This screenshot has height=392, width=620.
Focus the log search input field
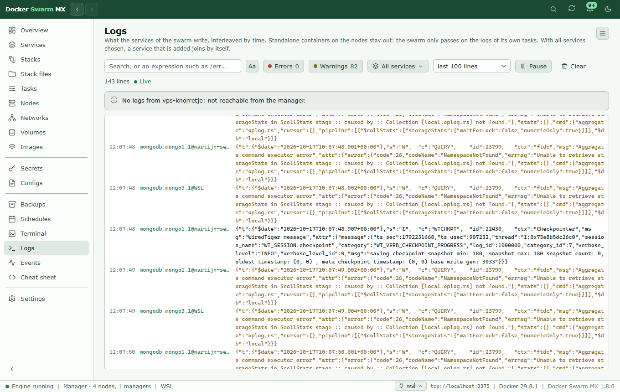click(x=173, y=66)
